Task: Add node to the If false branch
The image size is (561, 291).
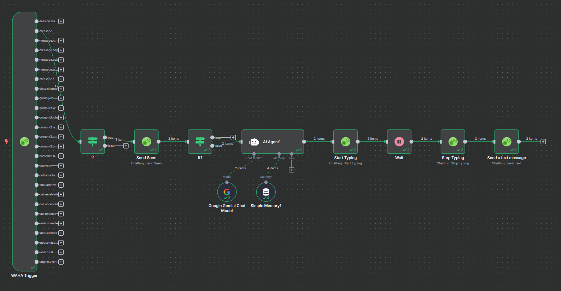Action: point(126,146)
